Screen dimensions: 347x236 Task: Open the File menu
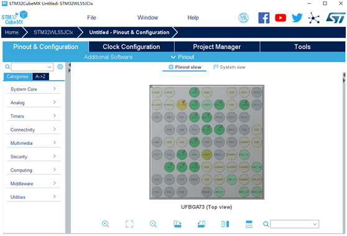[x=91, y=17]
